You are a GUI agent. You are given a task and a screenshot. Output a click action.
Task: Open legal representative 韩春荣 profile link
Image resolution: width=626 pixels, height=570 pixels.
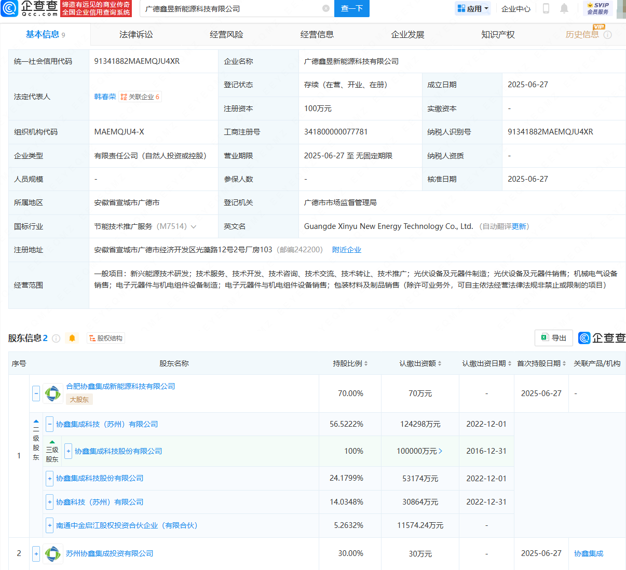tap(105, 96)
